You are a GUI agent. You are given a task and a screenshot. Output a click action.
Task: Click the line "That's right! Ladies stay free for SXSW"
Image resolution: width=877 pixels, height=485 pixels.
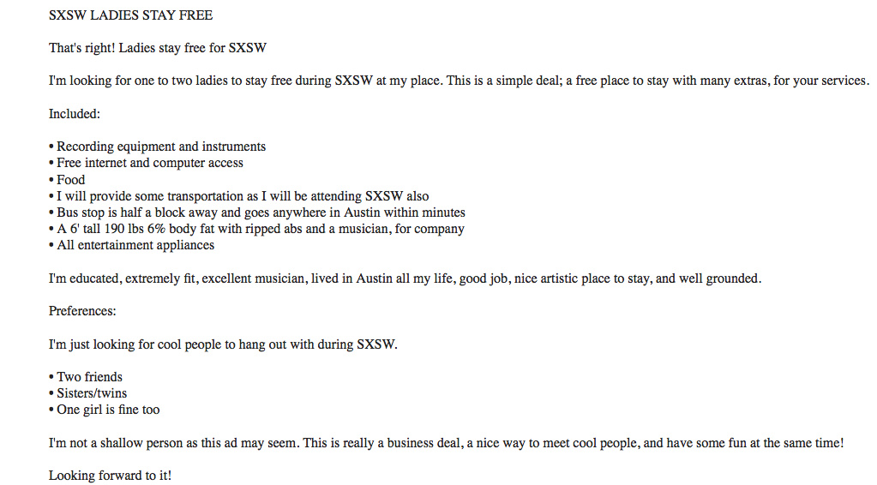click(157, 48)
